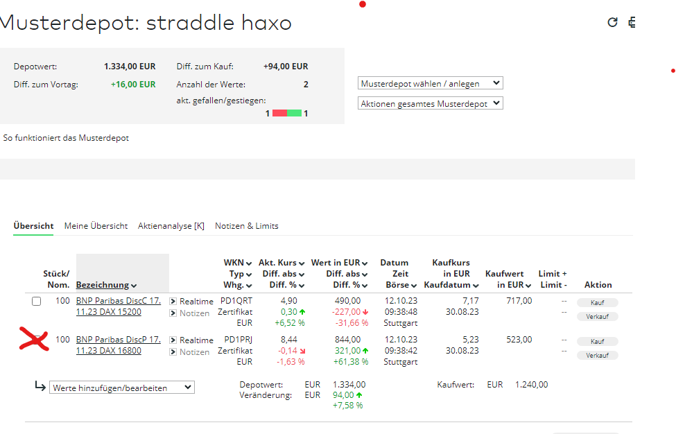
Task: Tick the crossed-out checkbox for DAX 16800 row
Action: tap(37, 340)
